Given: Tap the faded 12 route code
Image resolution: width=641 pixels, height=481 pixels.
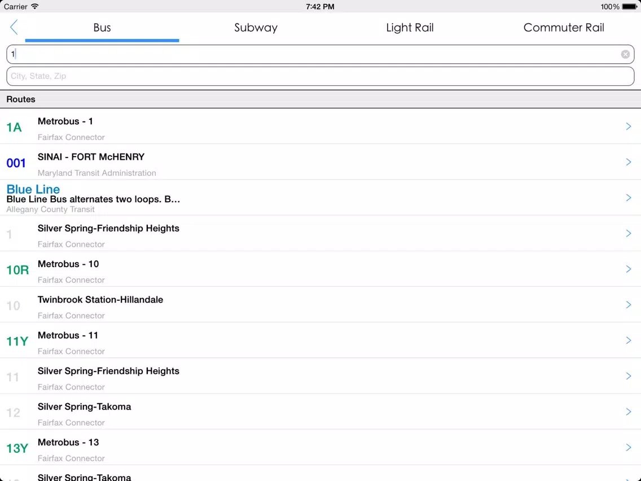Looking at the screenshot, I should coord(13,413).
